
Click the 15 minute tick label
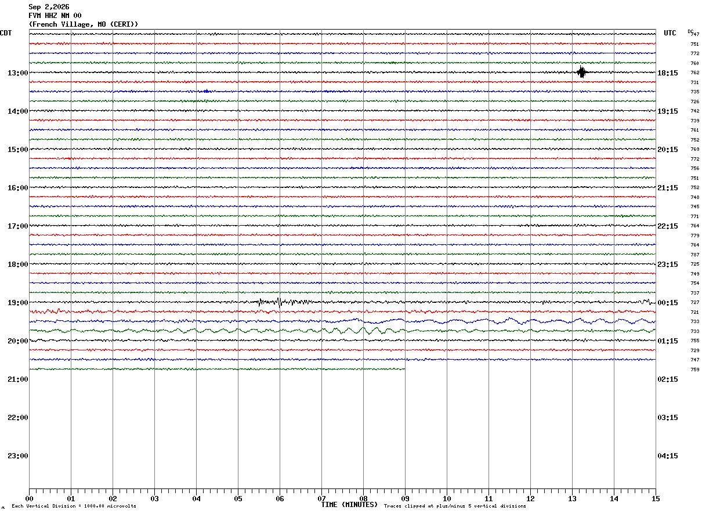[x=656, y=499]
